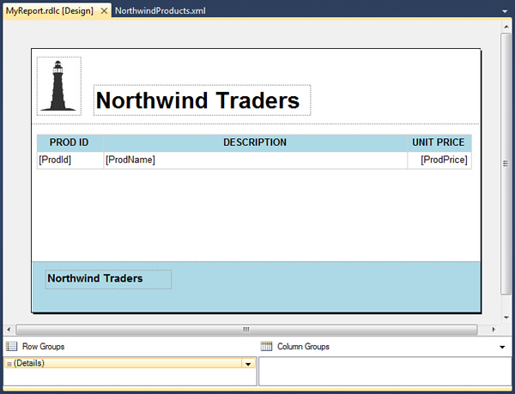Image resolution: width=515 pixels, height=394 pixels.
Task: Open the NorthwindProducts.xml tab
Action: pos(161,11)
